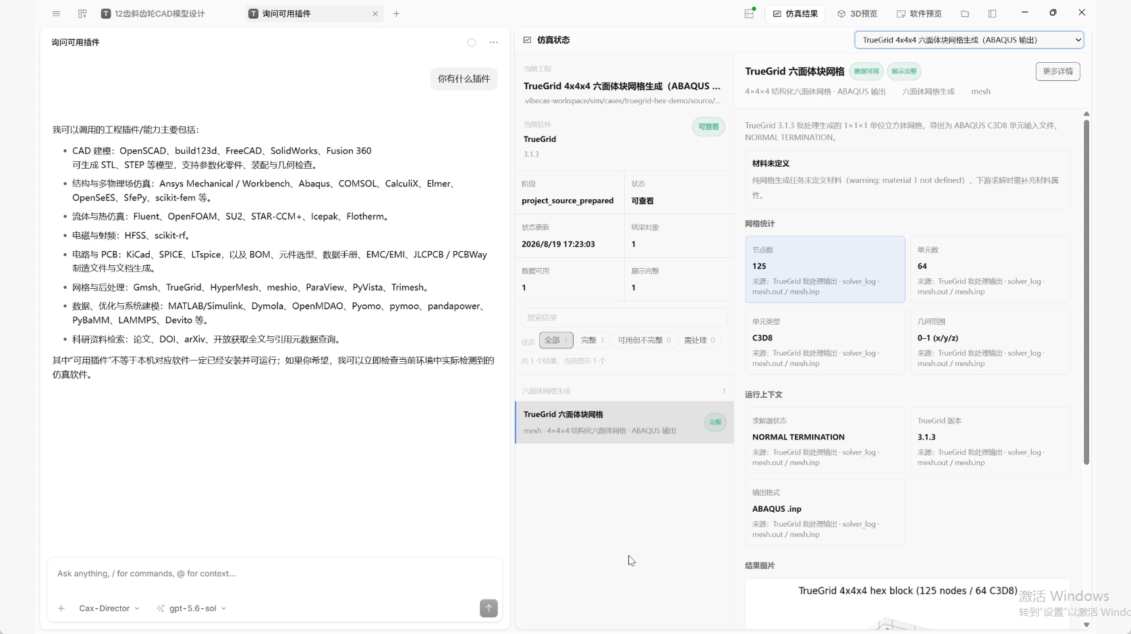1131x634 pixels.
Task: Open 更多详情 for the mesh result
Action: [x=1057, y=72]
